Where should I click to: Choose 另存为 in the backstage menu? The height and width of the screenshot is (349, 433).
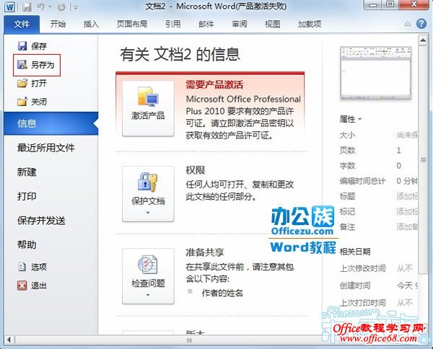37,65
